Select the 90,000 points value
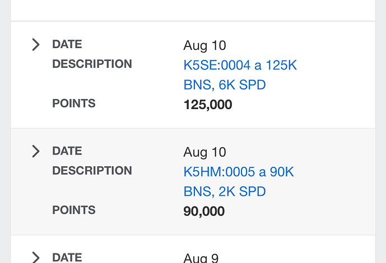386x263 pixels. (x=204, y=212)
